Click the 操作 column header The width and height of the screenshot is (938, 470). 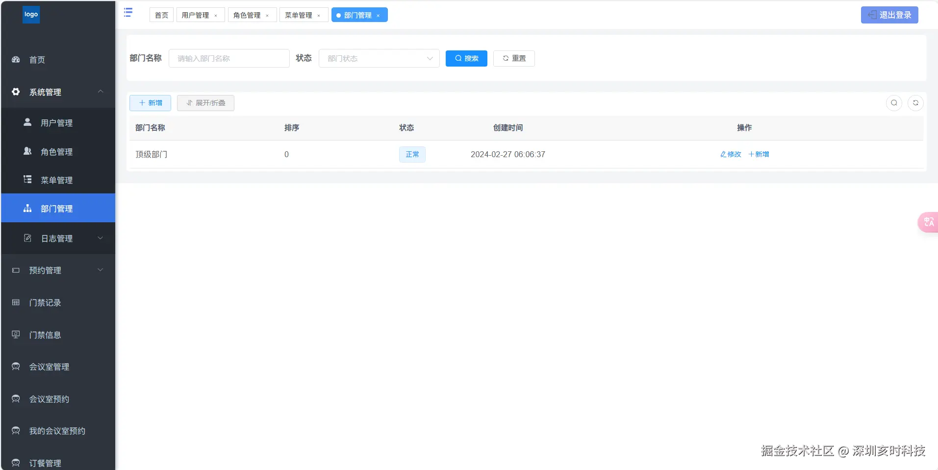744,128
